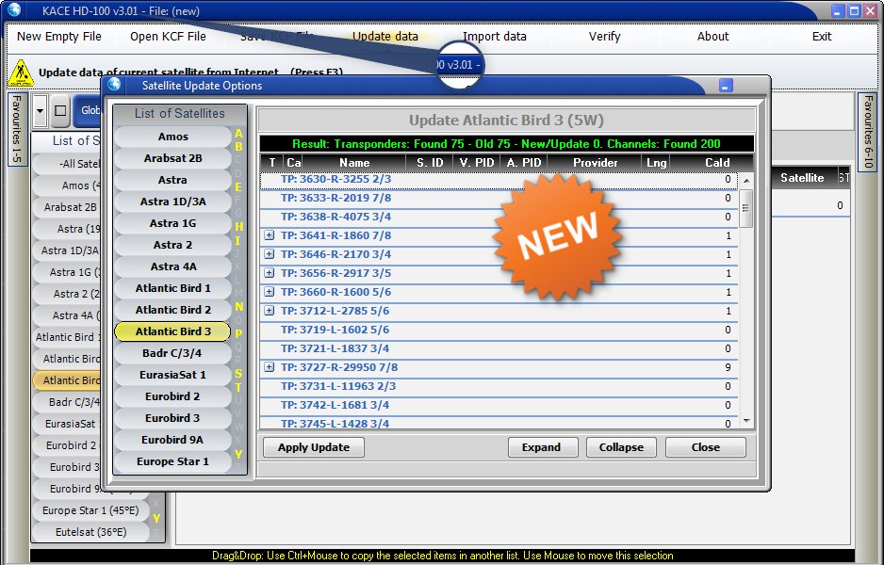Expand transponder TP: 3656-R-2917 3/5
Image resolution: width=884 pixels, height=565 pixels.
[270, 273]
